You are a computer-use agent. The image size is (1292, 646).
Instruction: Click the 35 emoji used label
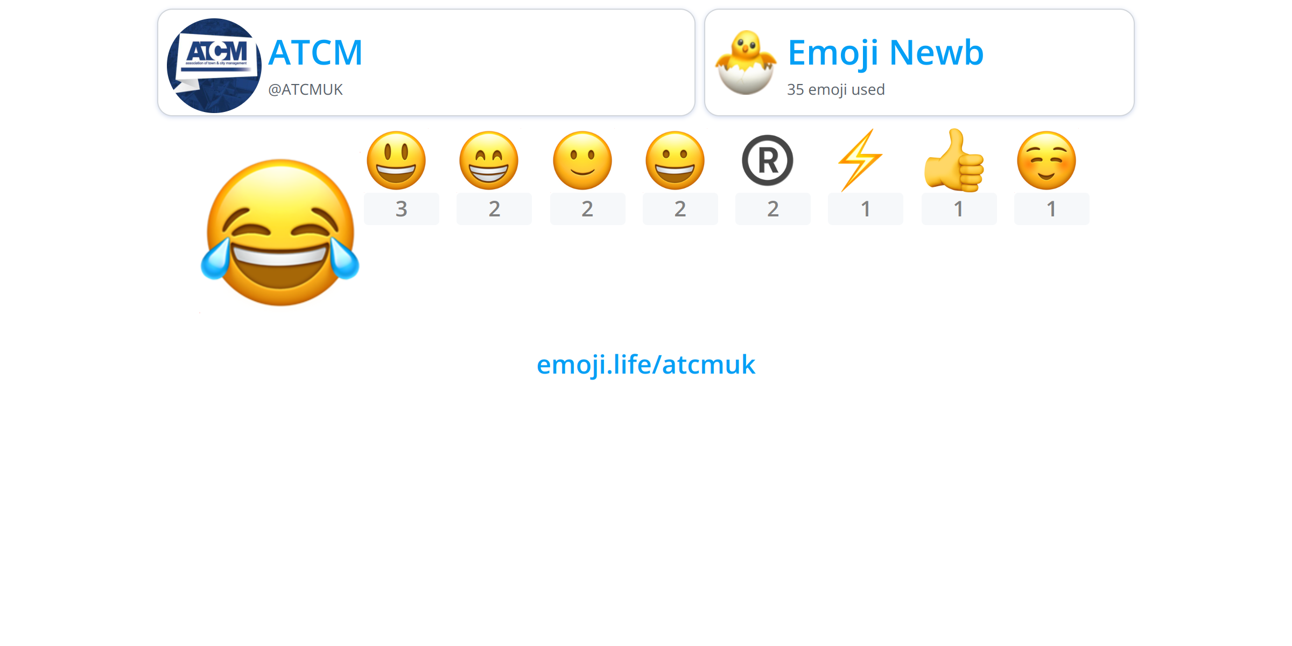(x=836, y=89)
